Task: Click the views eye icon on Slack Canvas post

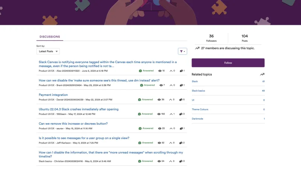Action: click(x=160, y=71)
